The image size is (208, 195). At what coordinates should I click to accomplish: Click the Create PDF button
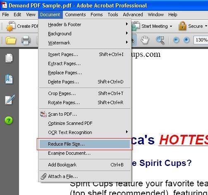coord(22,26)
